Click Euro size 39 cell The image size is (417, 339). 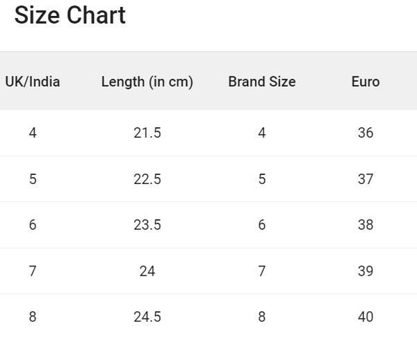point(366,271)
